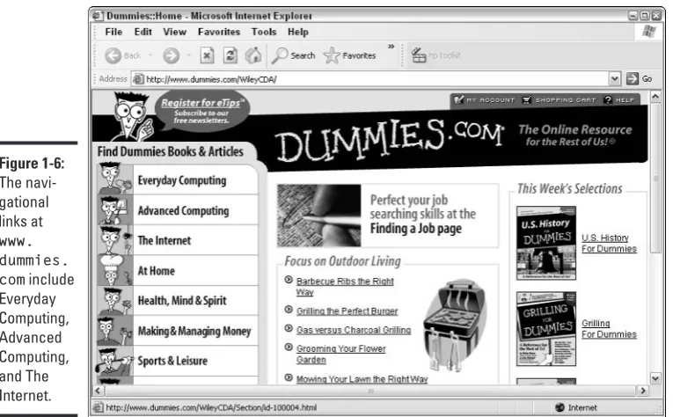Open Search with the magnifier icon

point(280,55)
